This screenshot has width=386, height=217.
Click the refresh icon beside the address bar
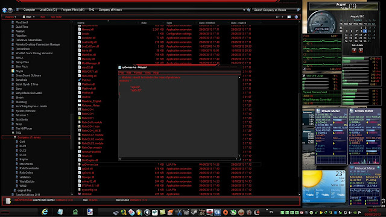pyautogui.click(x=248, y=10)
